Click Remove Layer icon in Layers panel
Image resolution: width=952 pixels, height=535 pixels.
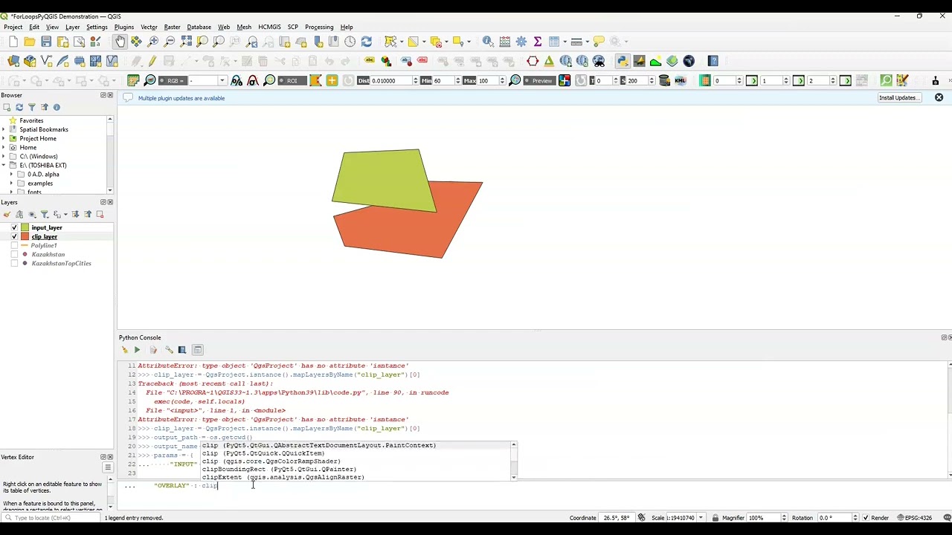(x=100, y=215)
